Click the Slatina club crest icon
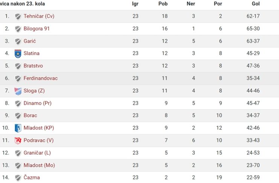The height and width of the screenshot is (183, 279). click(18, 53)
